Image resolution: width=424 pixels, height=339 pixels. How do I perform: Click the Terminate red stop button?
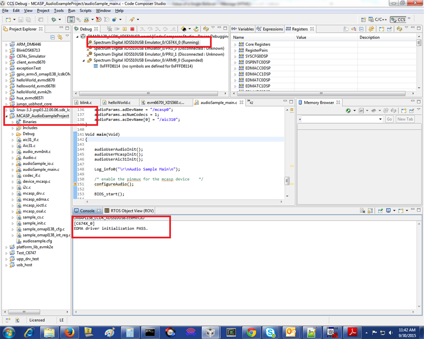click(132, 29)
